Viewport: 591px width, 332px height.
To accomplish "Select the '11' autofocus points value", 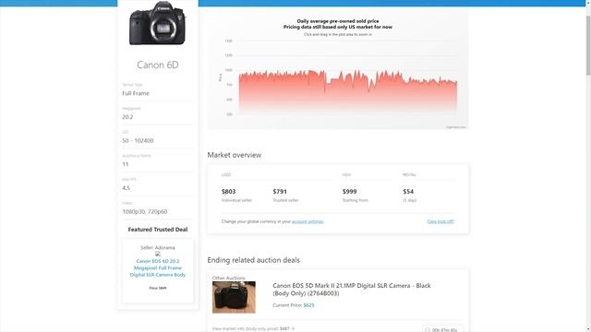I will [x=126, y=164].
